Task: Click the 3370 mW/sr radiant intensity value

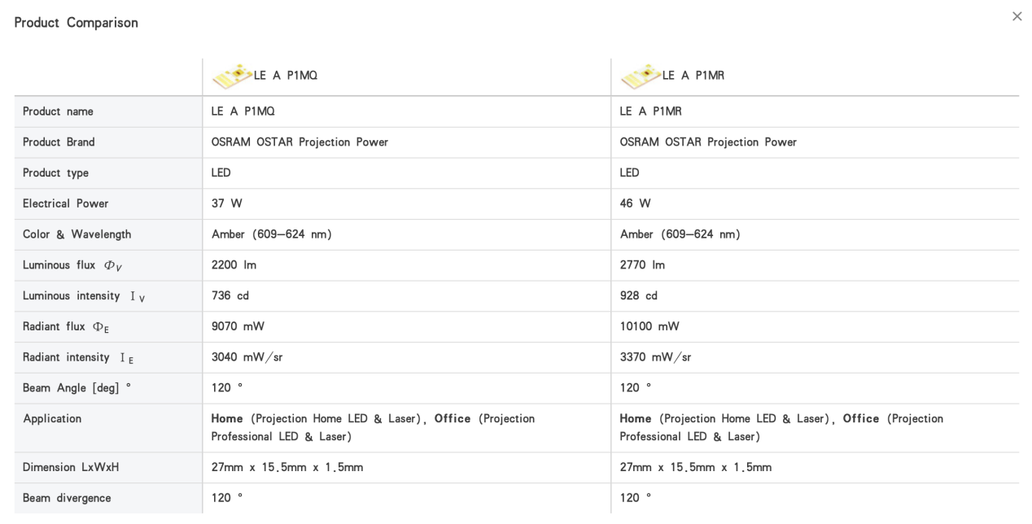Action: (655, 357)
